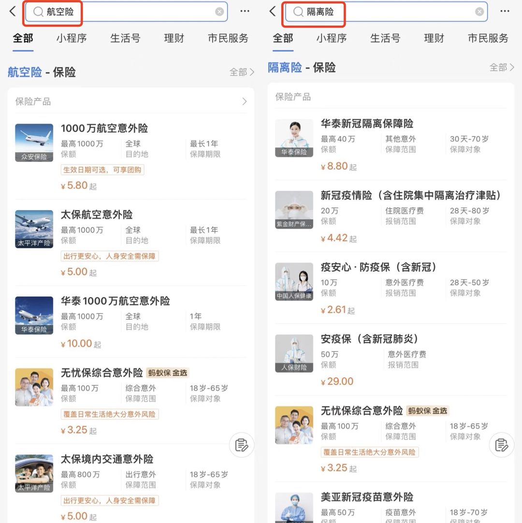Open 华泰新冠隔离保障险 product

pyautogui.click(x=367, y=124)
